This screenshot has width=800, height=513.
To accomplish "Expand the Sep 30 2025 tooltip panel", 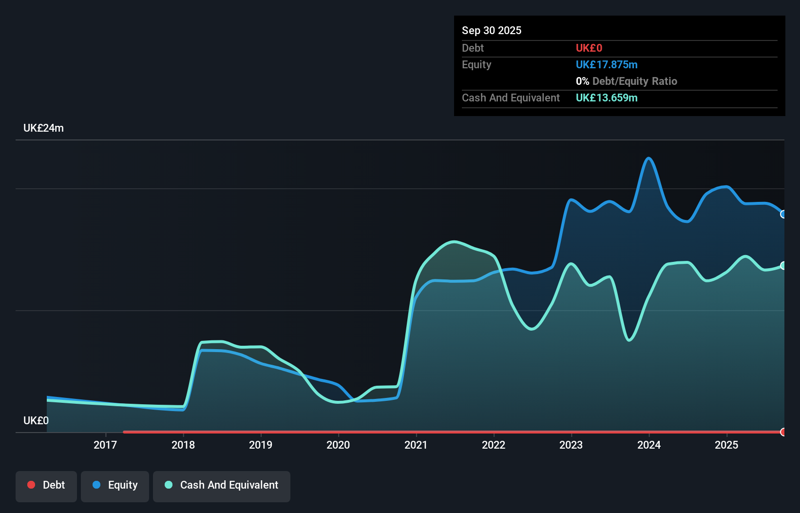I will point(492,30).
